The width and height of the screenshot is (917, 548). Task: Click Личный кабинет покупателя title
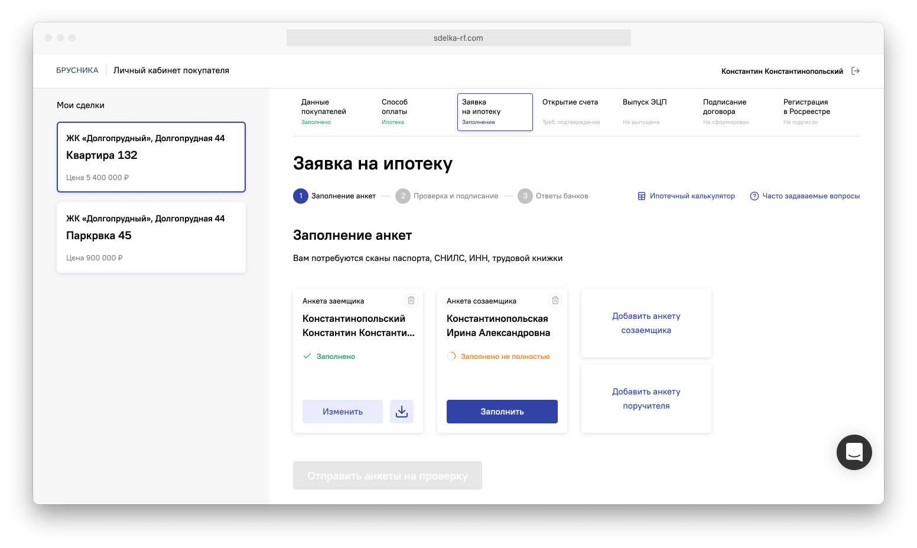coord(171,70)
